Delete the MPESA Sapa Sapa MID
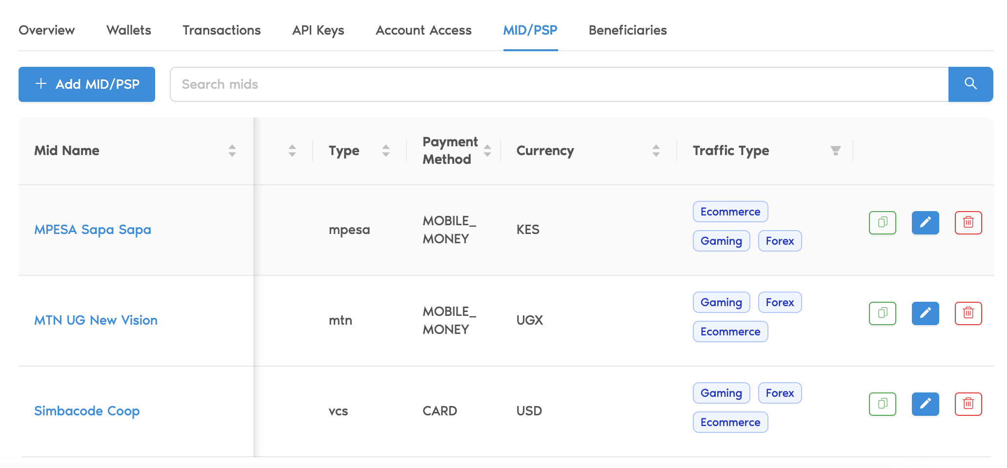 pyautogui.click(x=968, y=223)
